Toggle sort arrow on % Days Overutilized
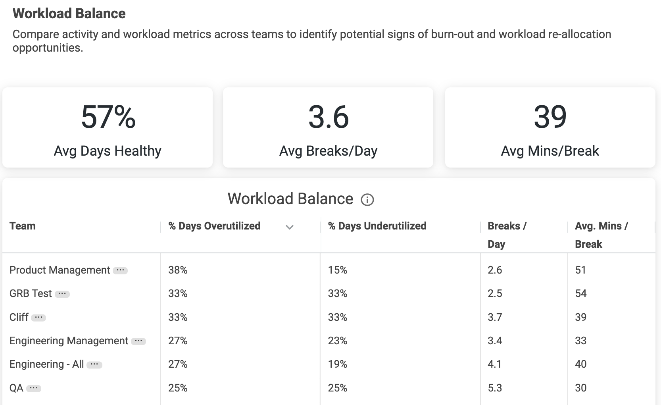 click(290, 227)
